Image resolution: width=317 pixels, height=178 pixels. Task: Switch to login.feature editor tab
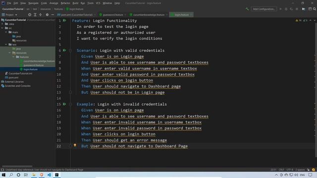point(181,15)
